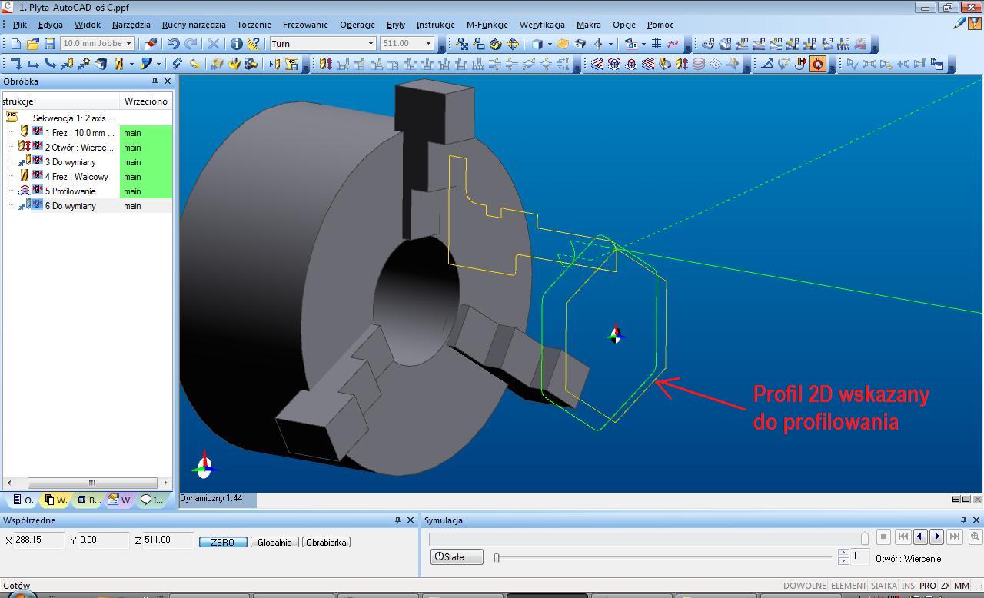
Task: Toggle the INS status indicator
Action: pos(908,586)
